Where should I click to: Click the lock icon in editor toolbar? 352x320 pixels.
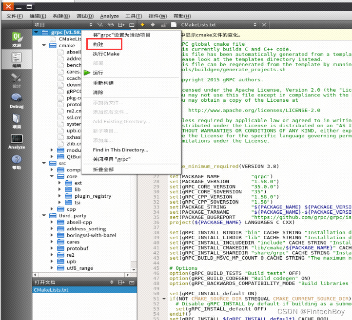(x=163, y=25)
